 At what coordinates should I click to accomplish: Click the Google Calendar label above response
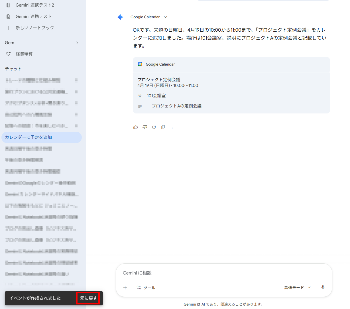coord(145,17)
